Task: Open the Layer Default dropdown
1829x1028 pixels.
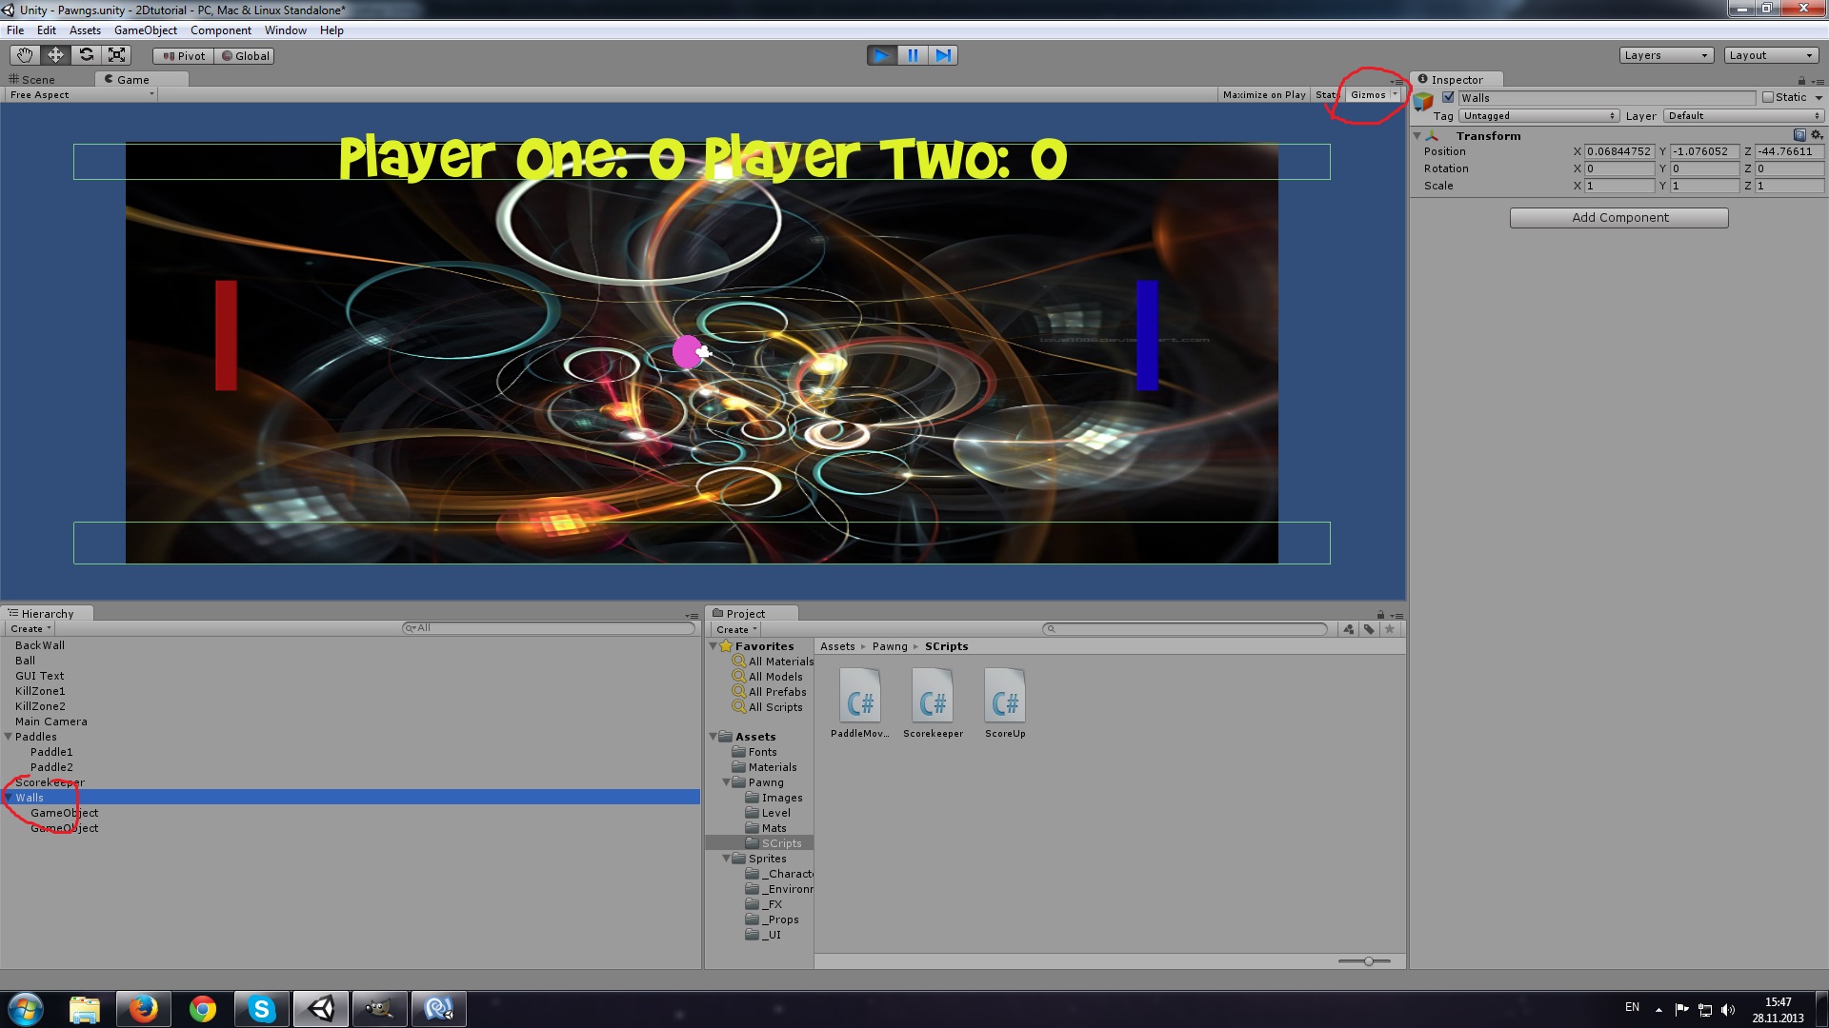Action: point(1743,115)
